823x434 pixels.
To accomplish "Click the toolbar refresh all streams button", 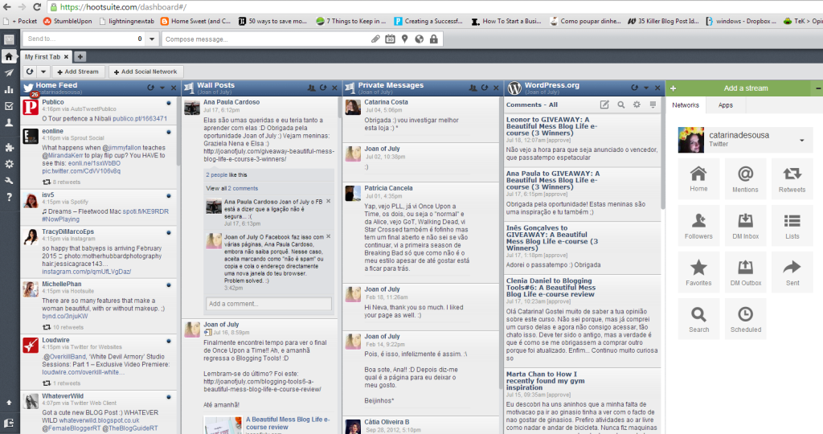I will 30,72.
